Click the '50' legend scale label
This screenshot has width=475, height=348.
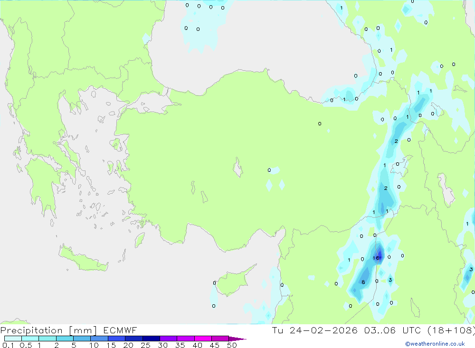click(x=232, y=345)
